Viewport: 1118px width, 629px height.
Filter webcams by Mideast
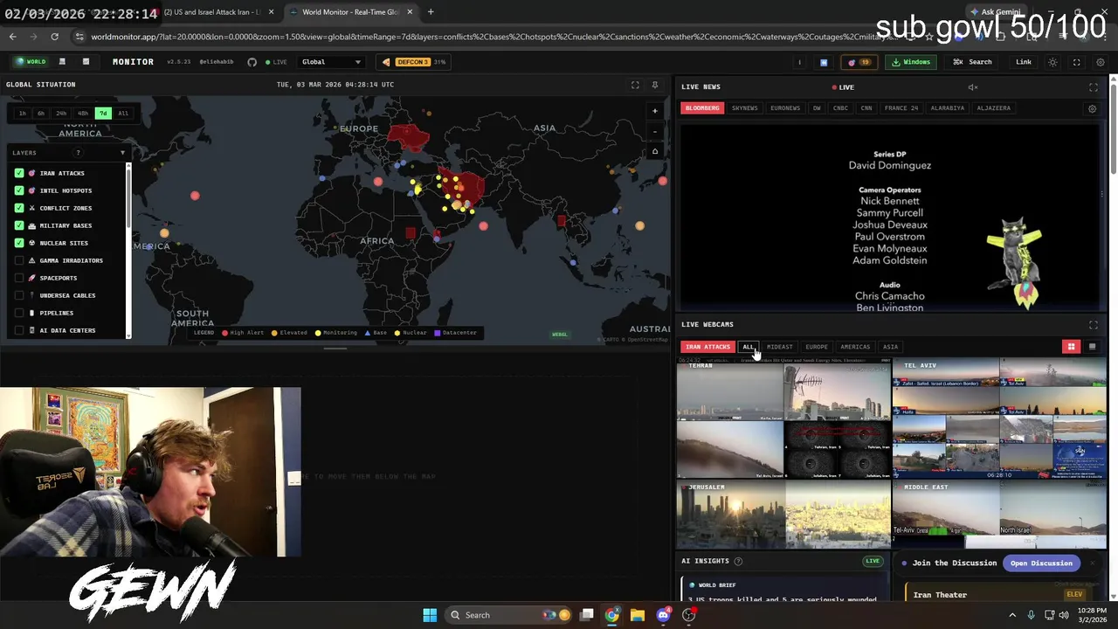(779, 347)
